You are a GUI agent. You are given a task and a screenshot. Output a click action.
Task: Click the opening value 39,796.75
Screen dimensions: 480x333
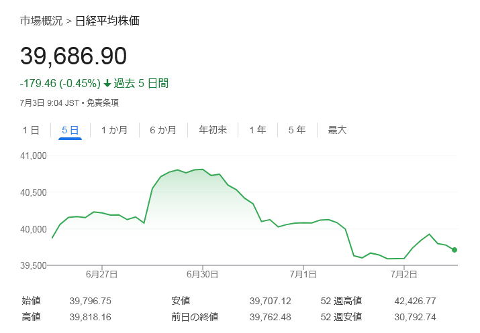pyautogui.click(x=91, y=301)
